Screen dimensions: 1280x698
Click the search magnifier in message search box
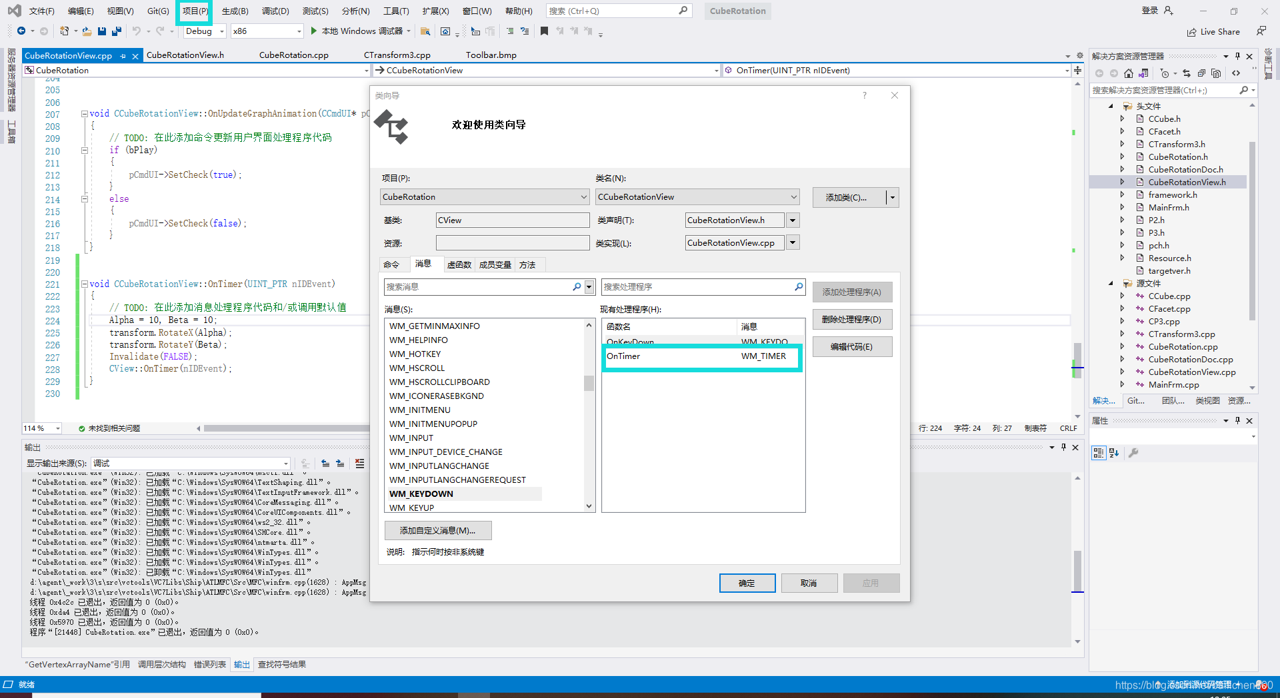(x=577, y=287)
